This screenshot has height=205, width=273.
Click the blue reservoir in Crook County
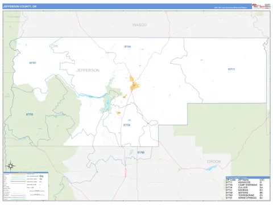pos(211,168)
